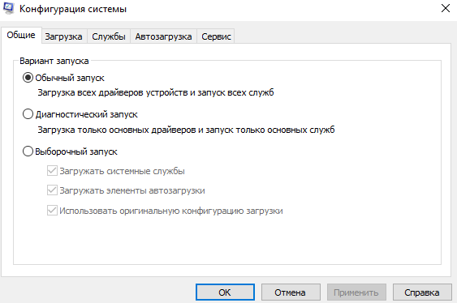Toggle Загружать элементы автозагрузки checkbox

click(52, 190)
